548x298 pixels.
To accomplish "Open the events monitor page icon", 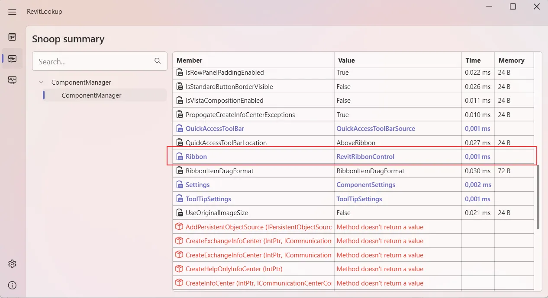I will click(x=12, y=80).
